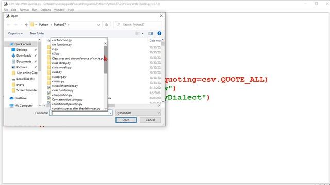Click the New folder button
Viewport: 330px width, 185px height.
tap(37, 33)
